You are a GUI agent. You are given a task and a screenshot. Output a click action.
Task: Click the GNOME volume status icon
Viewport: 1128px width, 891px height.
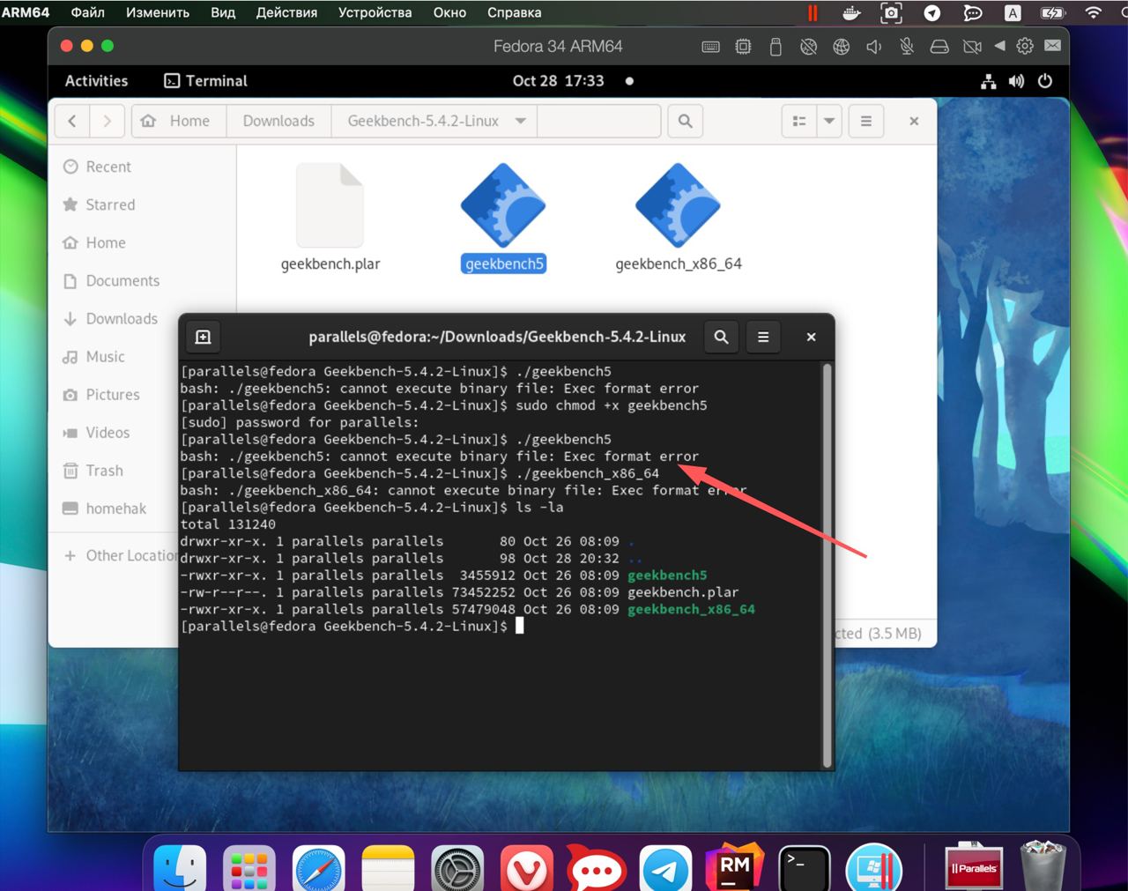point(1016,81)
